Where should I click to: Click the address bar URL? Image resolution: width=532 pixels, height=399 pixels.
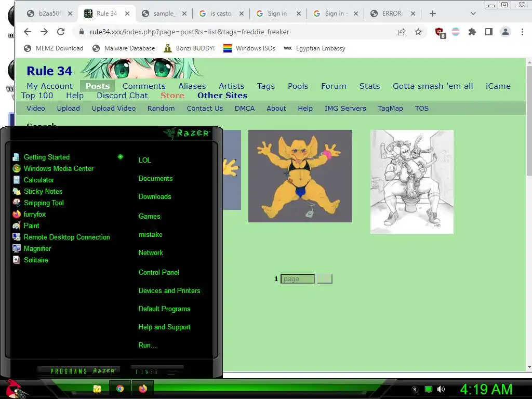189,32
